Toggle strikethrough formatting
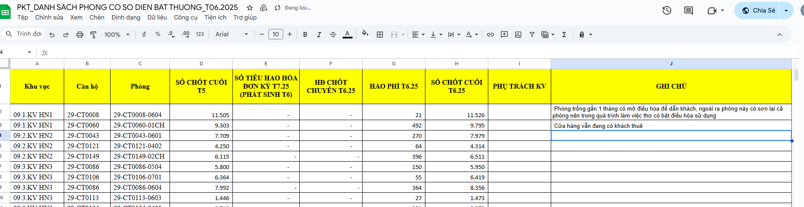This screenshot has width=804, height=207. pos(333,35)
